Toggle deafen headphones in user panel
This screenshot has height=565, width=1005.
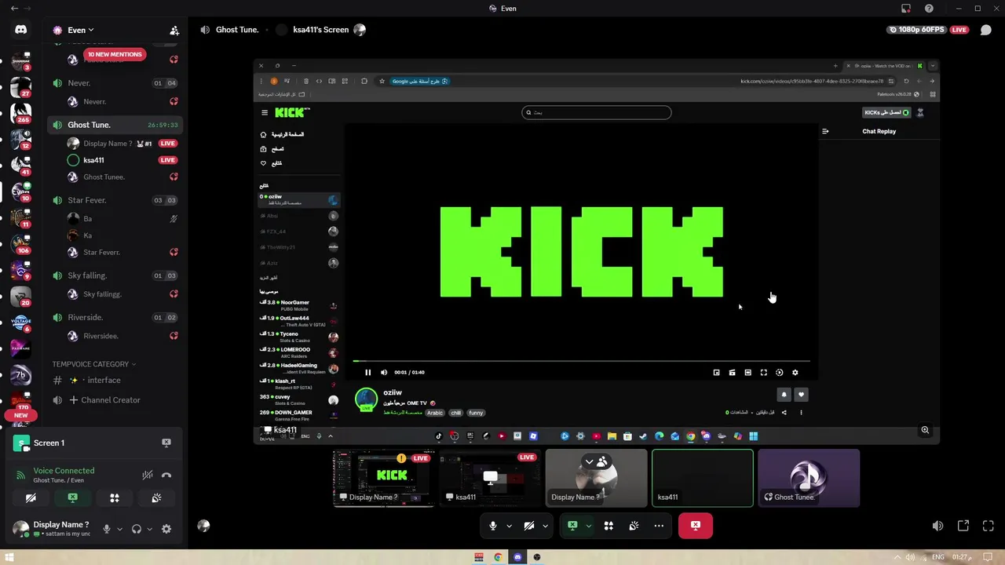click(x=137, y=529)
